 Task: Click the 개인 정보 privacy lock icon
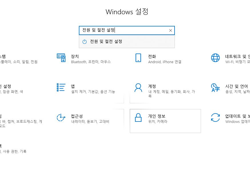click(x=138, y=118)
